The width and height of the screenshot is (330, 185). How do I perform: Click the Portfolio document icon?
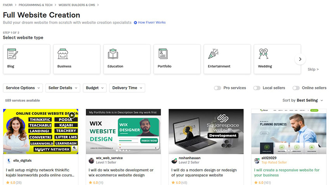[x=163, y=54]
